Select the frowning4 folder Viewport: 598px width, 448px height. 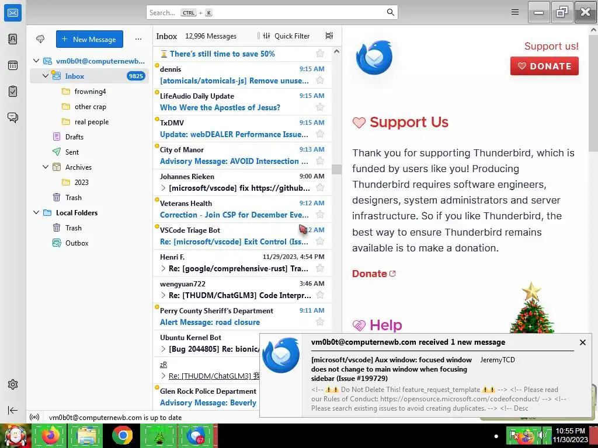[x=89, y=92]
